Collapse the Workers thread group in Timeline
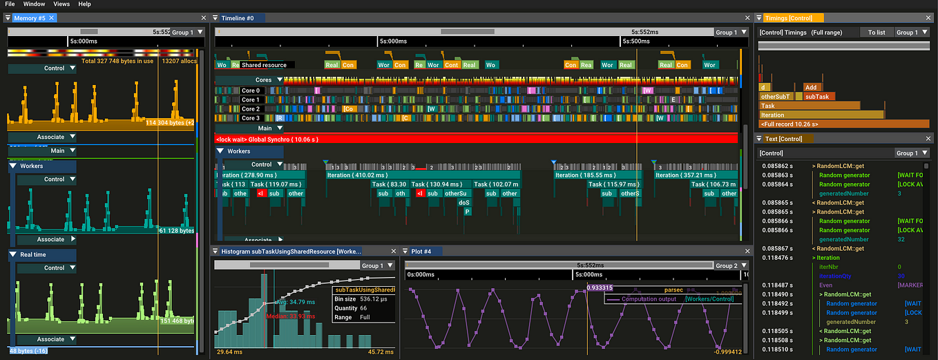The width and height of the screenshot is (938, 360). click(220, 151)
